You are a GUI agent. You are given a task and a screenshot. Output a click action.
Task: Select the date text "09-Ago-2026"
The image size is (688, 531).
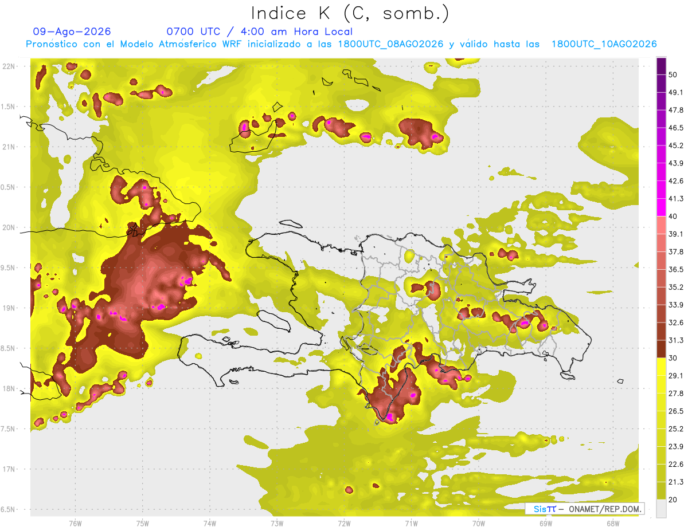(72, 32)
